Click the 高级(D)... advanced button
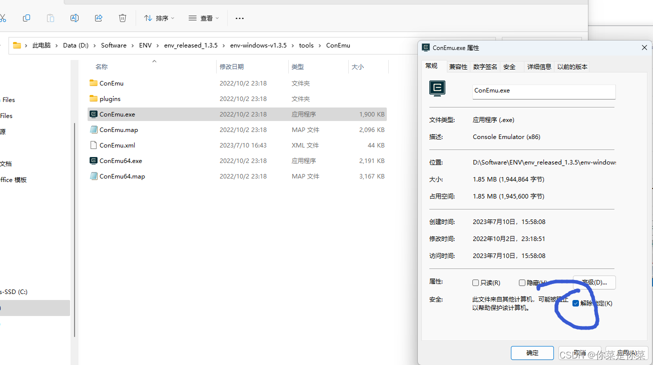The image size is (653, 365). pos(594,282)
